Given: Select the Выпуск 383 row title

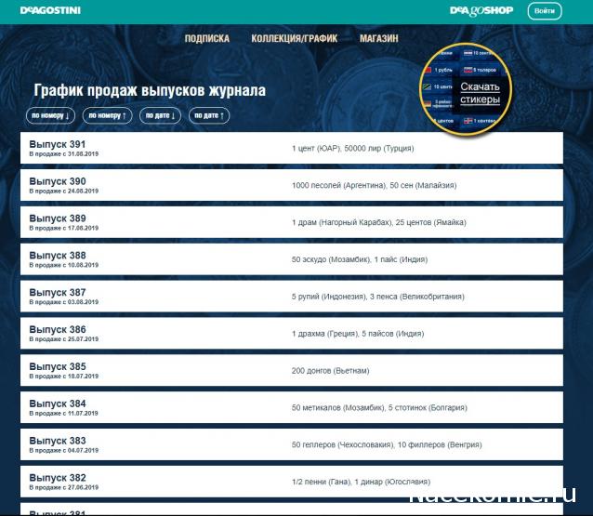Looking at the screenshot, I should (58, 441).
